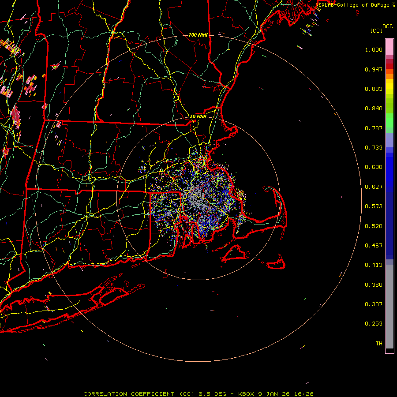Select the 0.627 color scale value
The height and width of the screenshot is (397, 397).
coord(374,187)
